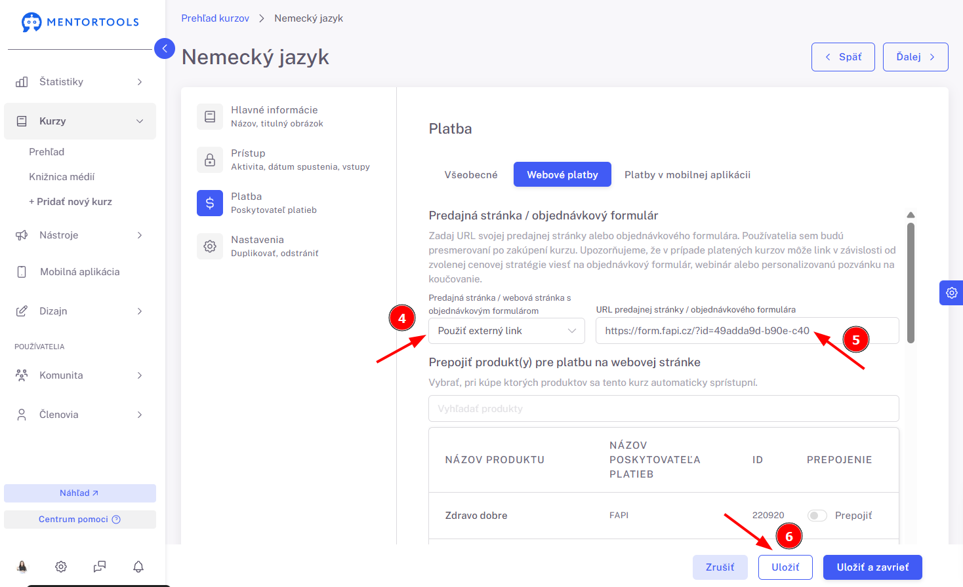Expand the Komunita menu
This screenshot has height=587, width=963.
80,375
